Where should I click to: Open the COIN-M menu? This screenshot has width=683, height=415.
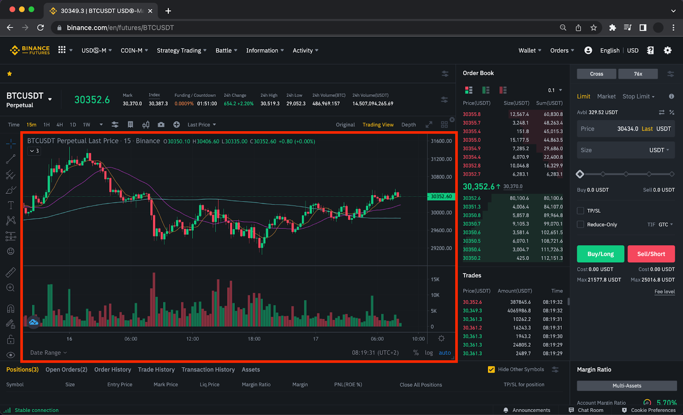point(134,50)
